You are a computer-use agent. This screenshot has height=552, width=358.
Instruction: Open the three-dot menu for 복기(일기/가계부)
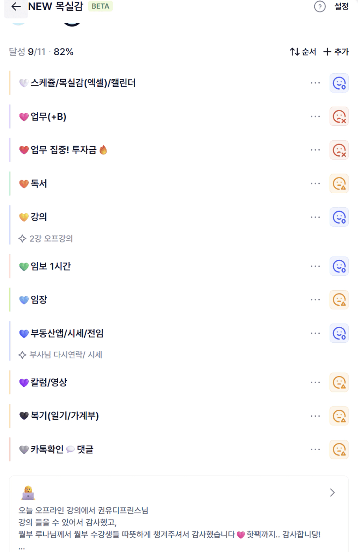pos(315,416)
